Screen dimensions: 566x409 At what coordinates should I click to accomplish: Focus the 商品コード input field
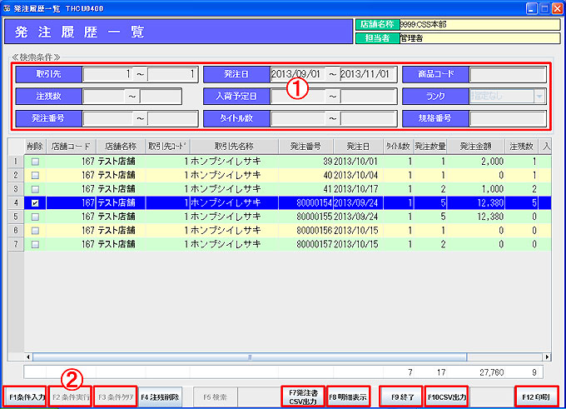507,75
